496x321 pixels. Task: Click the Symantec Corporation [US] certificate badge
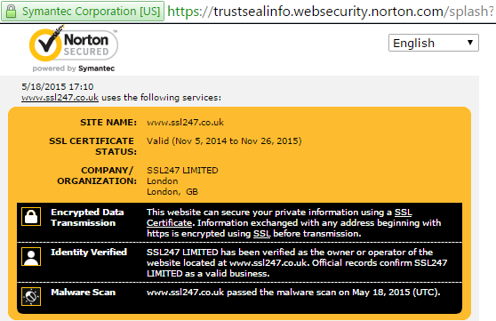pyautogui.click(x=83, y=12)
